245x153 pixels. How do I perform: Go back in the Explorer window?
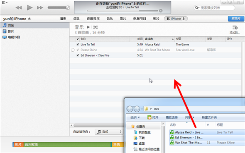click(130, 109)
